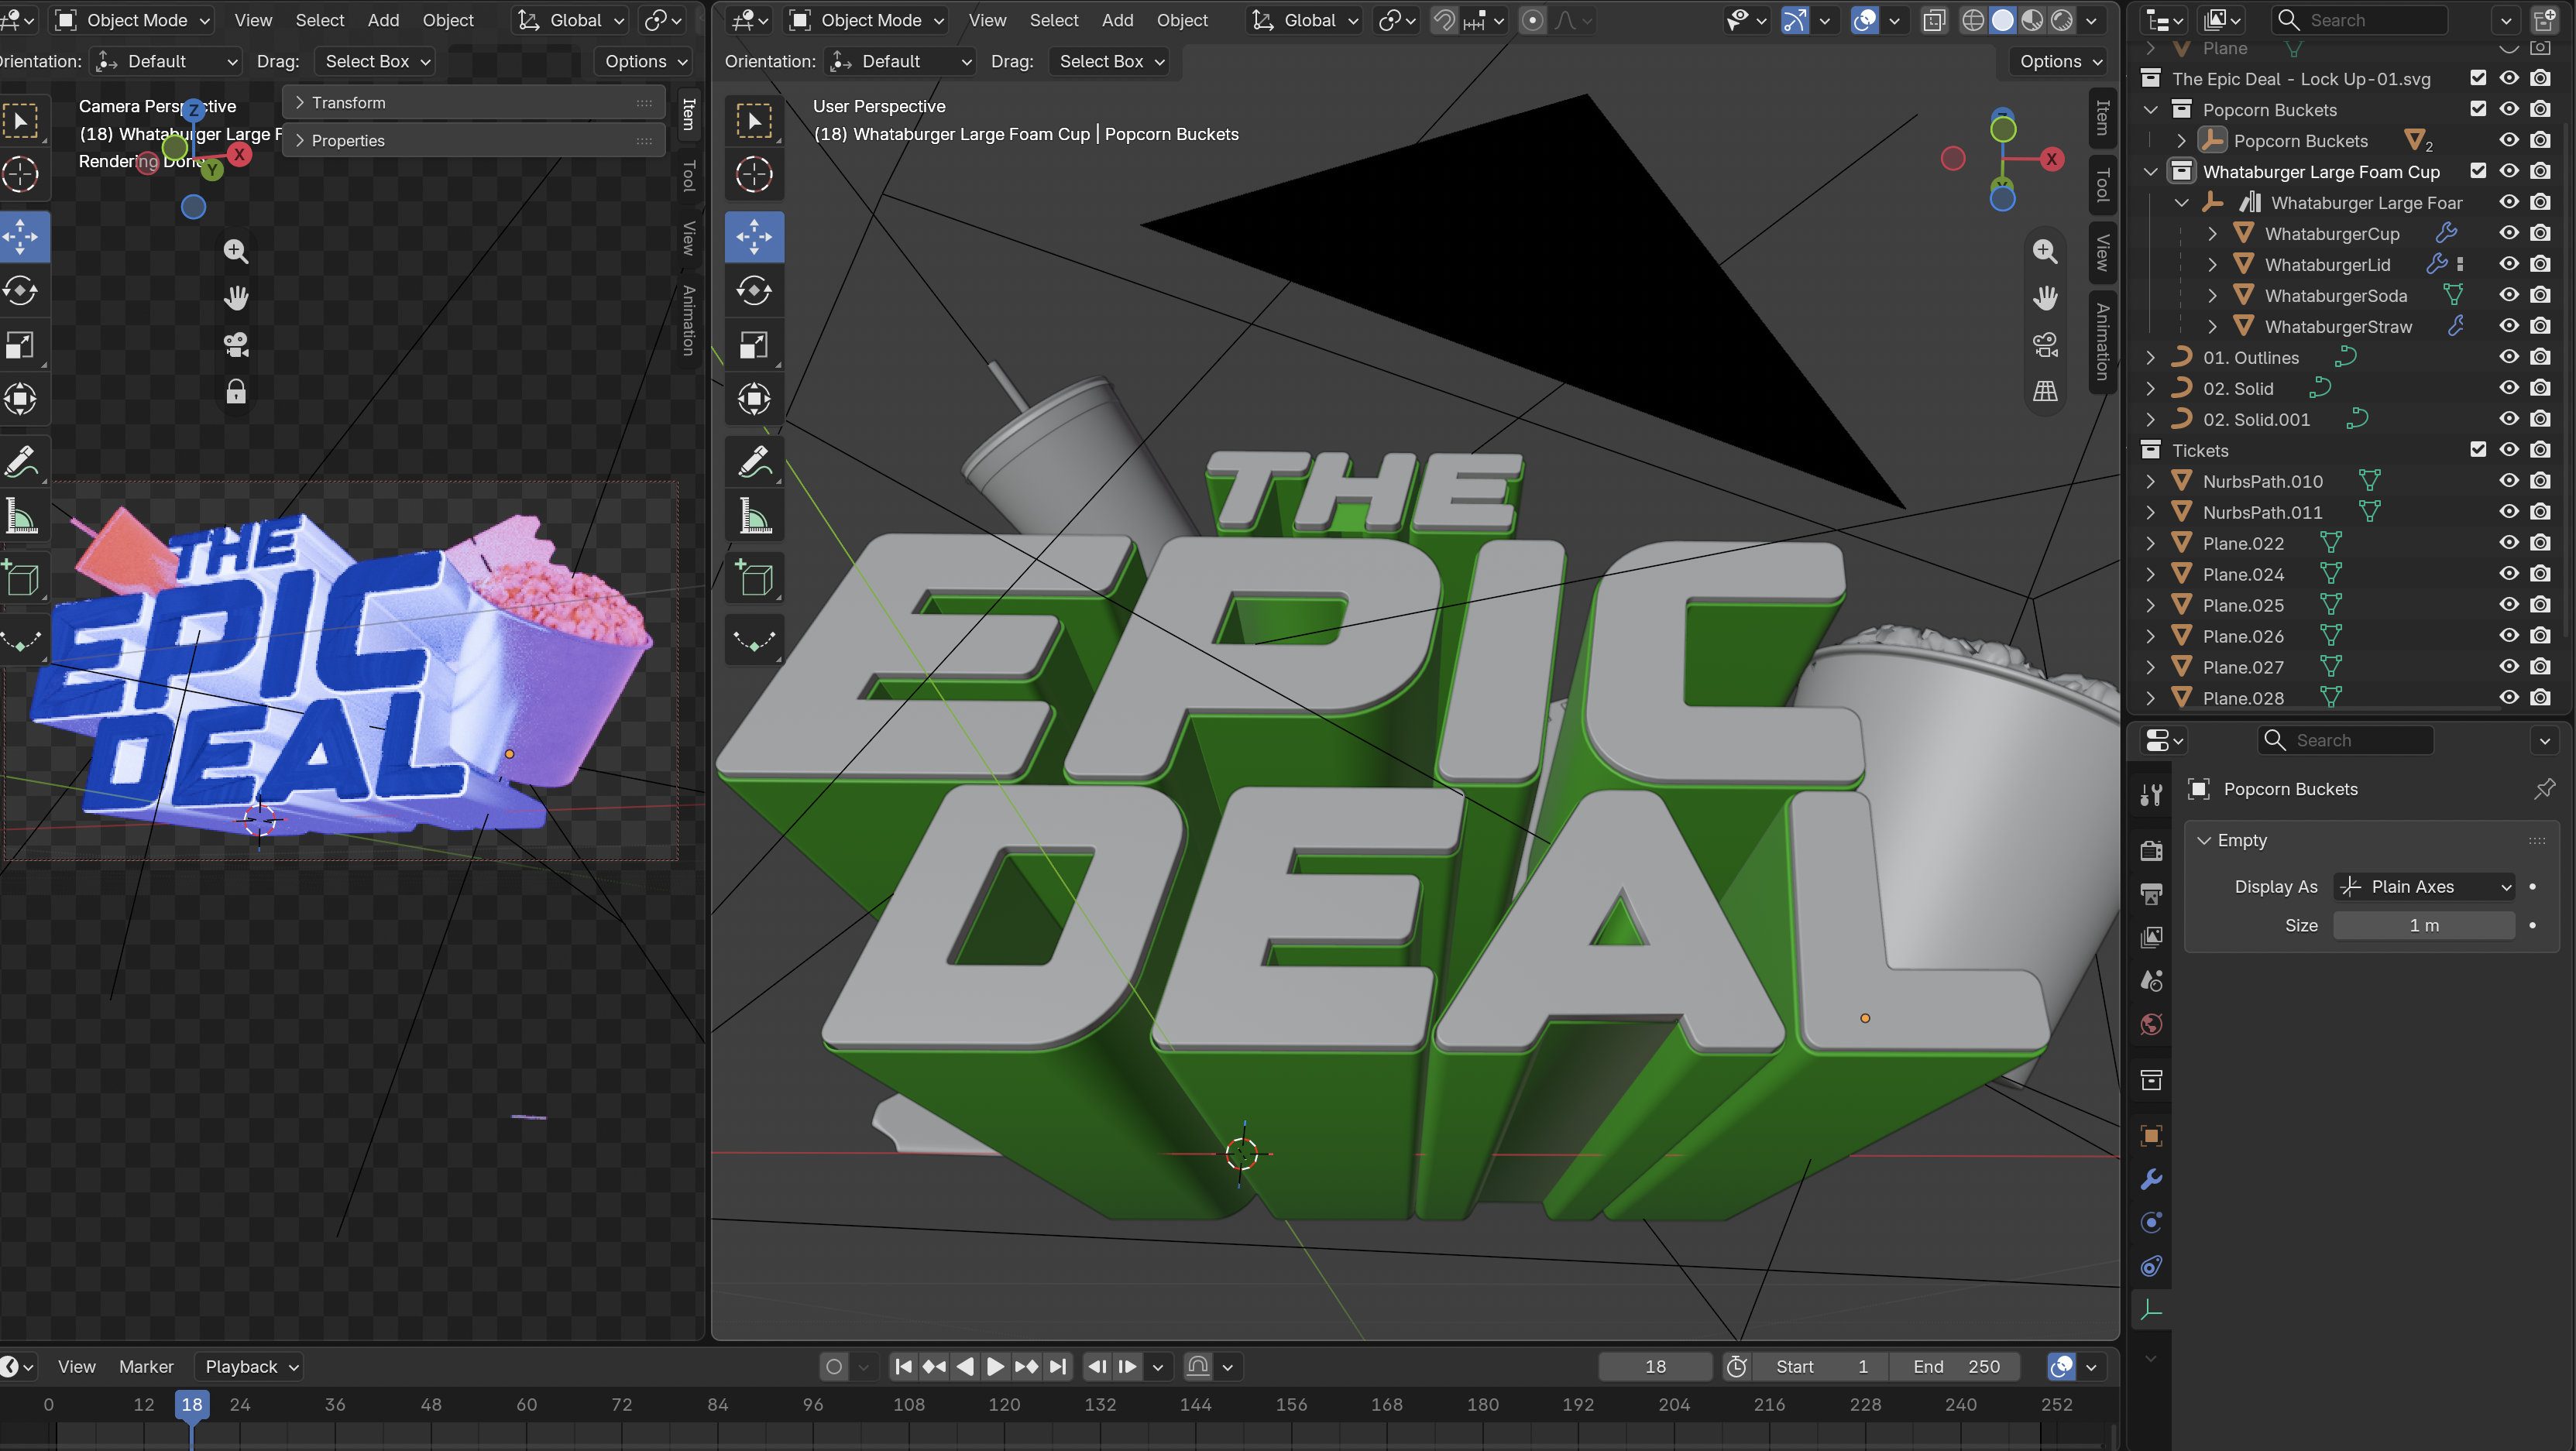Open the Scene properties tab

pos(2151,981)
